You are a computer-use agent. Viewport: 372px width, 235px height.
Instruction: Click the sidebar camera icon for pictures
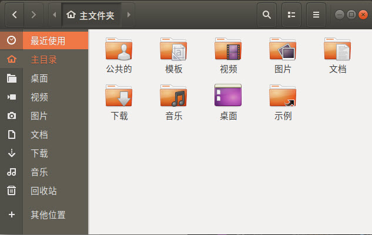coord(12,115)
